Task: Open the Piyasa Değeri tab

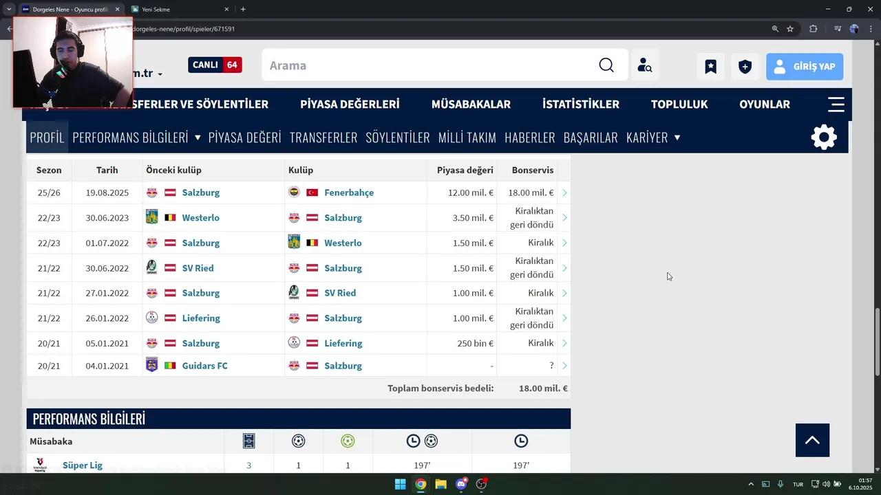Action: pos(245,137)
